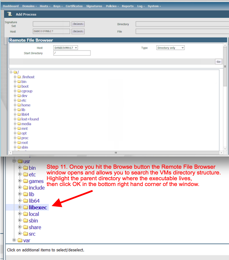This screenshot has width=229, height=260.
Task: Click the root folder icon at tree top
Action: point(15,72)
